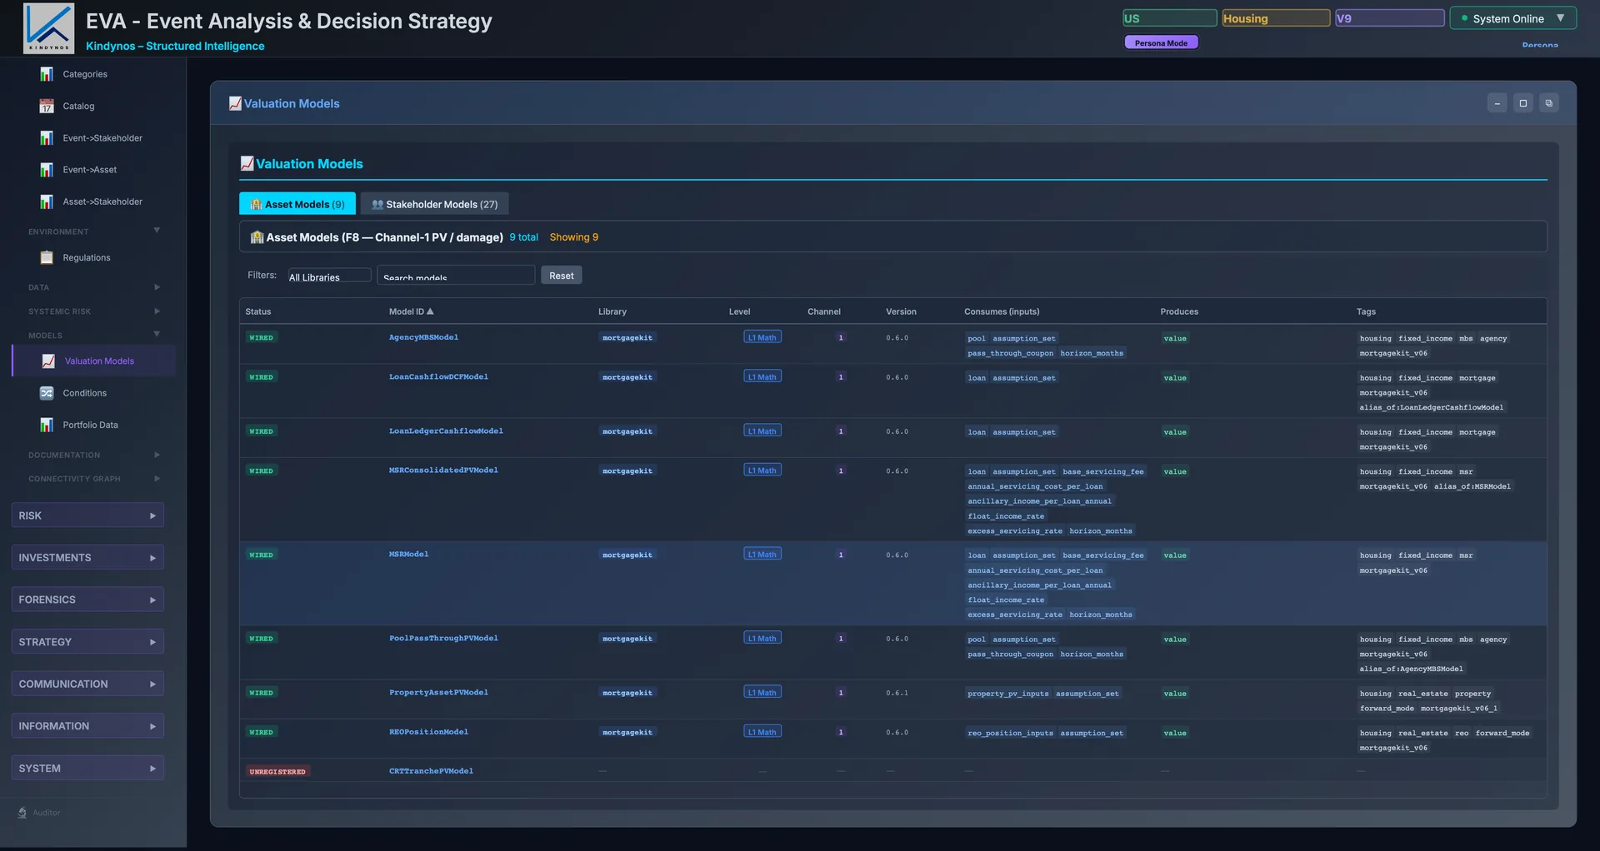Click the Valuation Models sidebar icon
Screen dimensions: 1600x851
tap(48, 361)
